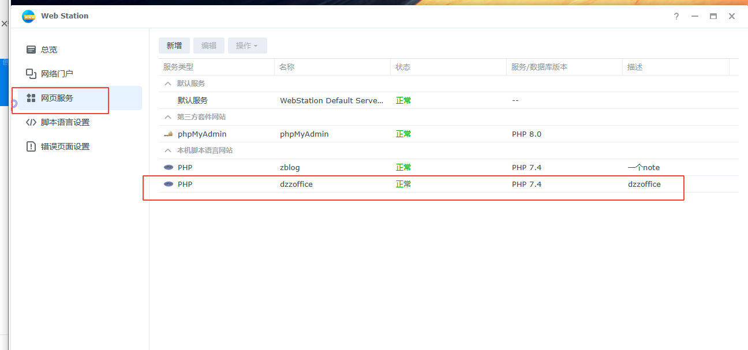Click the 总览 overview icon in sidebar
Image resolution: width=748 pixels, height=350 pixels.
[31, 50]
